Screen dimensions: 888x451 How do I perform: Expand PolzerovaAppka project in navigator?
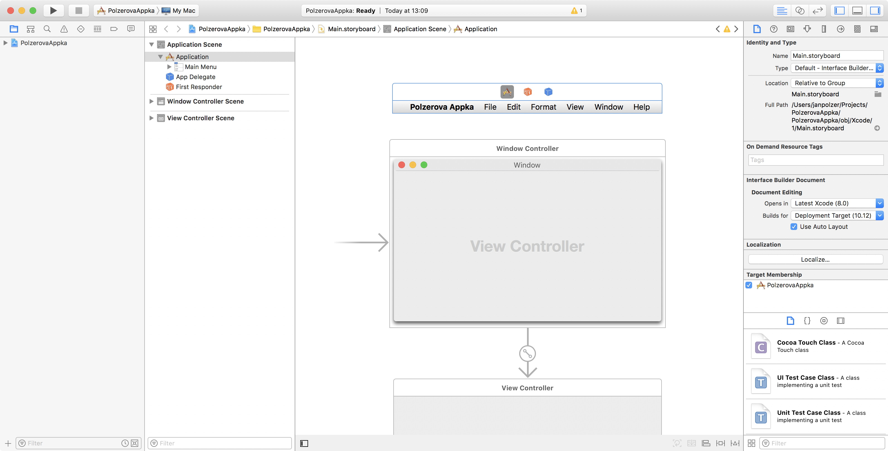(5, 43)
